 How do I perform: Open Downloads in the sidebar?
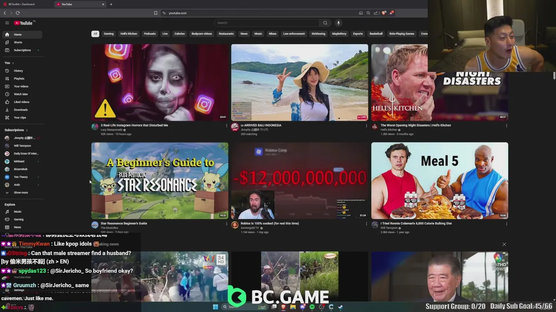coord(22,110)
